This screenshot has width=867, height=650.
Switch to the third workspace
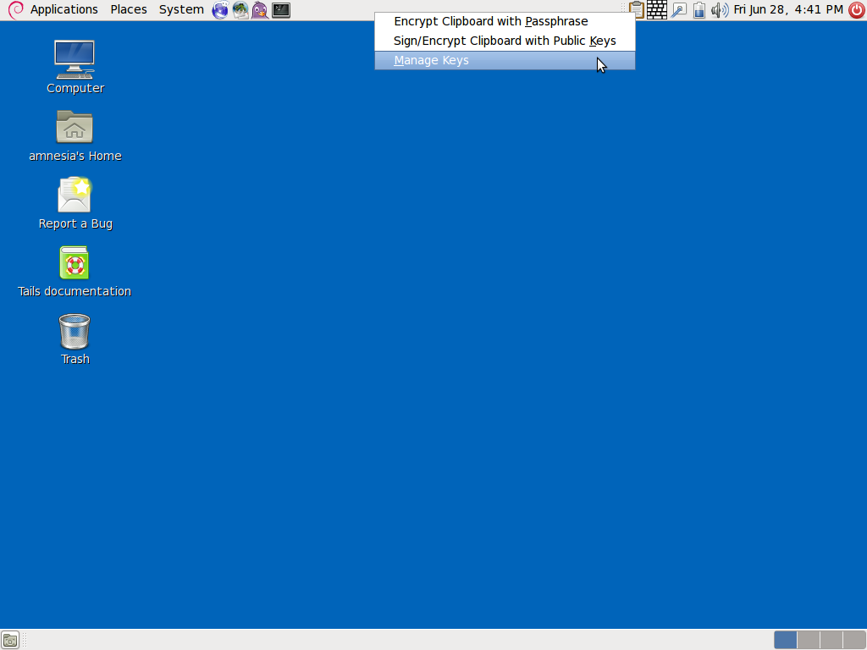tap(831, 640)
